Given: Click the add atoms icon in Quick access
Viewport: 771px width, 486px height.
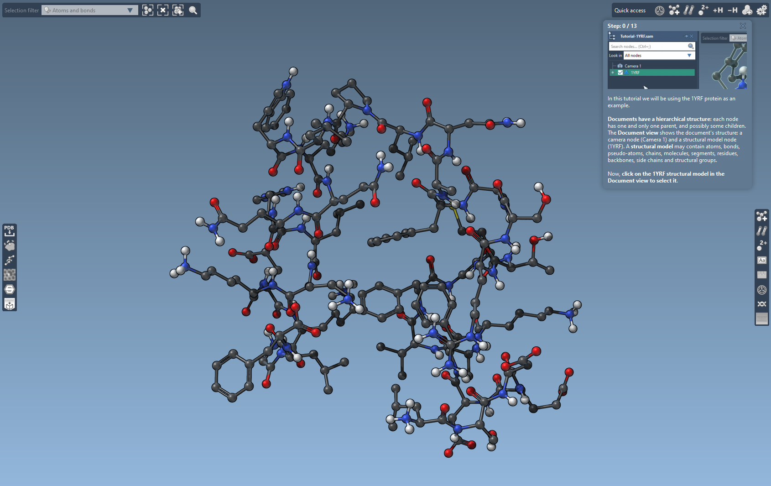Looking at the screenshot, I should [x=674, y=10].
